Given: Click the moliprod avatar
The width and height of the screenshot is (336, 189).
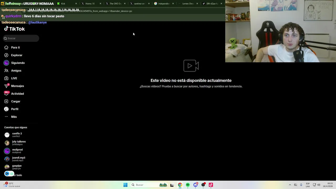Looking at the screenshot, I should point(7,151).
